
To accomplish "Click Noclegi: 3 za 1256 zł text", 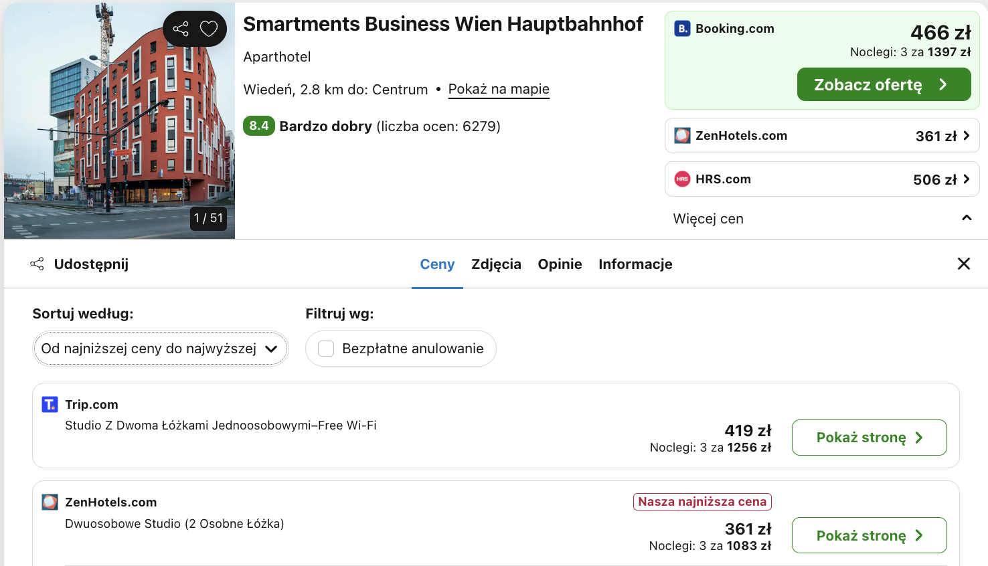I will pos(711,448).
